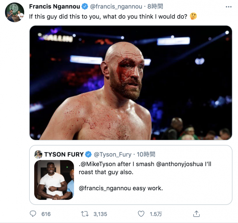This screenshot has height=223, width=238.
Task: Open the share upload icon
Action: tap(196, 214)
